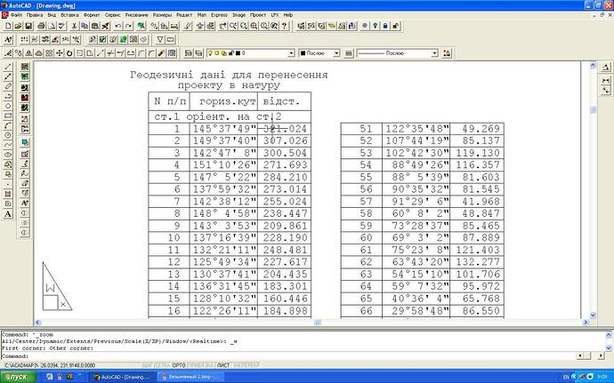Toggle ЛИСТ mode in status bar

point(223,365)
